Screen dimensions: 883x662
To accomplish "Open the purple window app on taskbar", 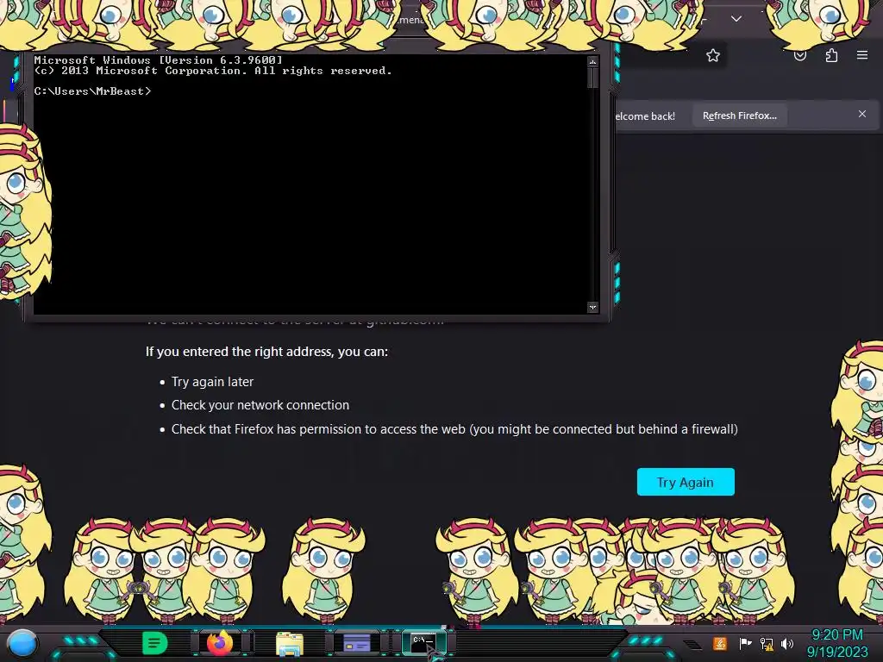I will click(357, 643).
